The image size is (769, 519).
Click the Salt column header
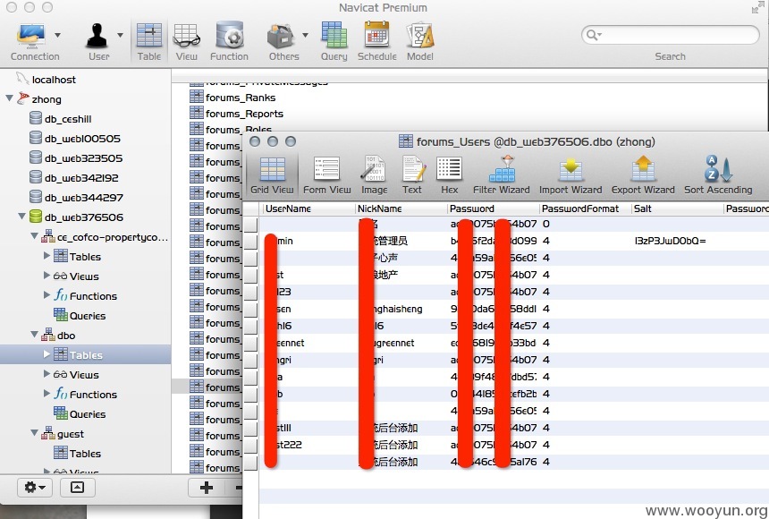point(677,208)
